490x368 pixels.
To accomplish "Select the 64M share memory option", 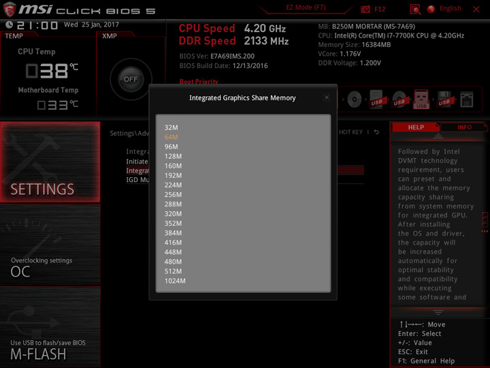I will coord(171,137).
